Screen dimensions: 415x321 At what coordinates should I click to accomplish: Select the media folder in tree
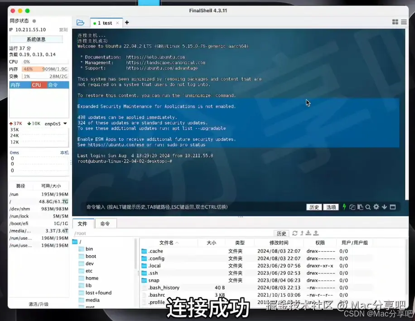tap(89, 300)
